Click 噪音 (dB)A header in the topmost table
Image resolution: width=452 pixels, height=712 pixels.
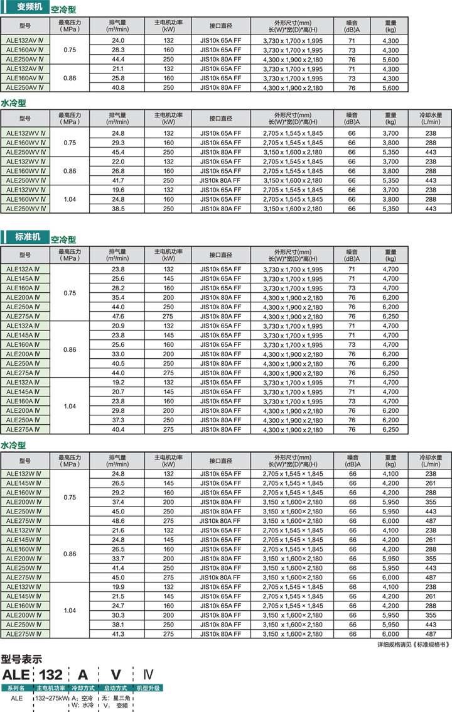[352, 26]
